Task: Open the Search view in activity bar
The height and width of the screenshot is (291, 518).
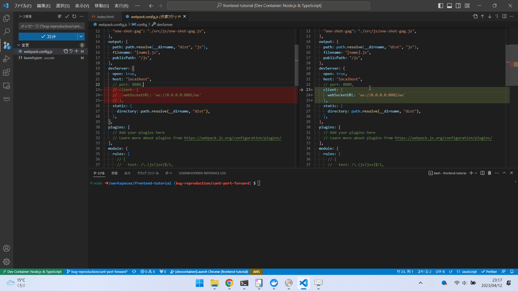Action: (x=6, y=32)
